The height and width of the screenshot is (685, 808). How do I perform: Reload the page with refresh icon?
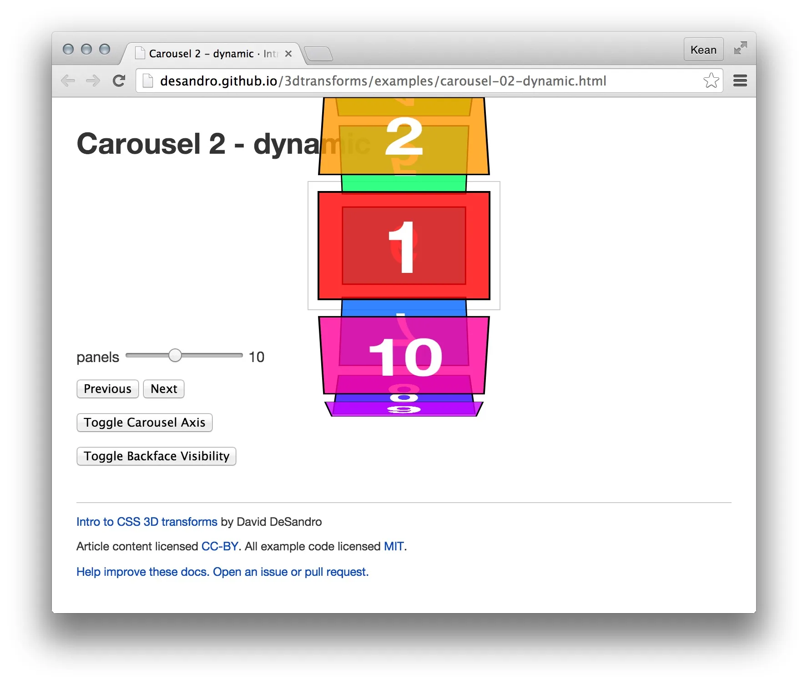coord(119,81)
